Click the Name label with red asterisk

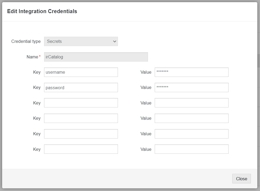32,57
